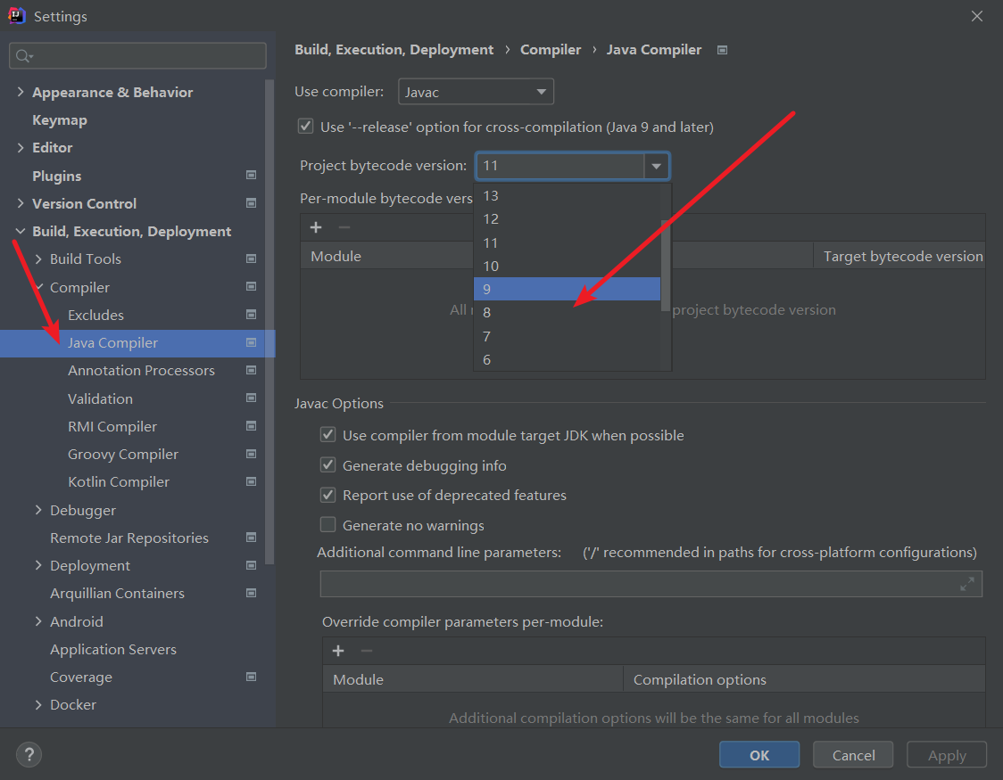Click the project-level icon beside Deployment
This screenshot has width=1003, height=780.
(x=251, y=565)
